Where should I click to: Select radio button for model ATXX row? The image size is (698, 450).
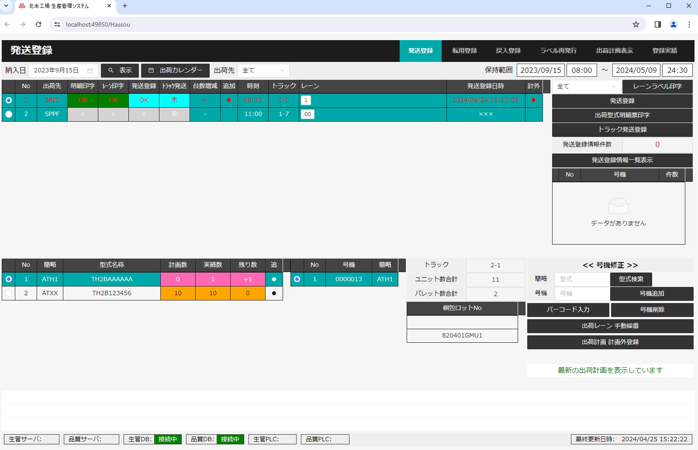point(9,293)
